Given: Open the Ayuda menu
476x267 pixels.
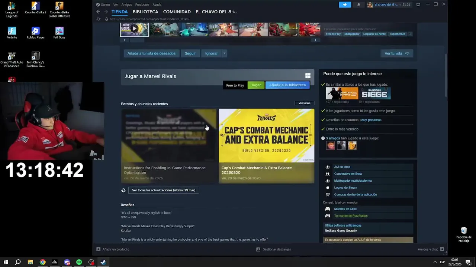Looking at the screenshot, I should click(x=157, y=4).
